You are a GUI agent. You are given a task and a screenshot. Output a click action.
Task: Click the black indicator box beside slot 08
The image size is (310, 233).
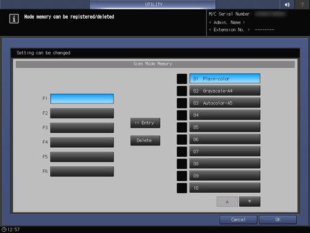click(x=182, y=164)
